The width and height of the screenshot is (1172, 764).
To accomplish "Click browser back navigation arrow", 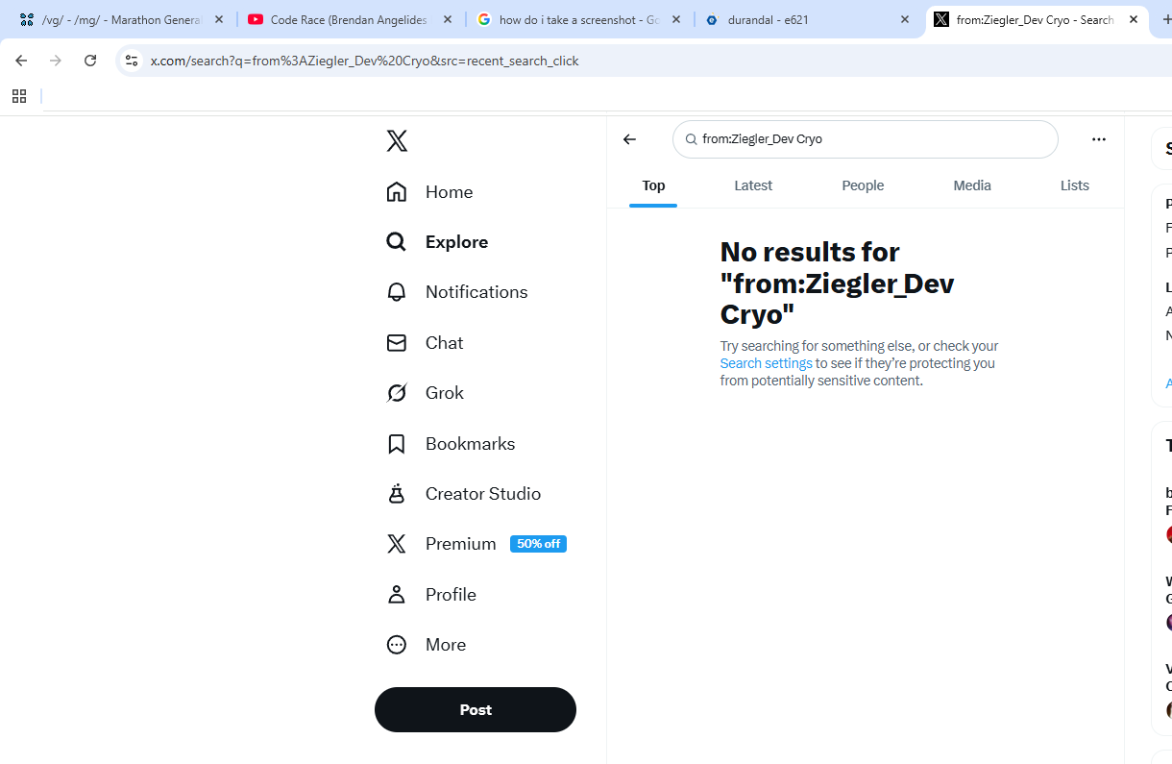I will 21,61.
